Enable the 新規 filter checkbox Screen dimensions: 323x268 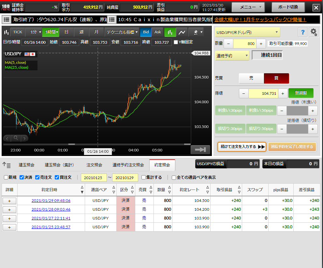6,177
